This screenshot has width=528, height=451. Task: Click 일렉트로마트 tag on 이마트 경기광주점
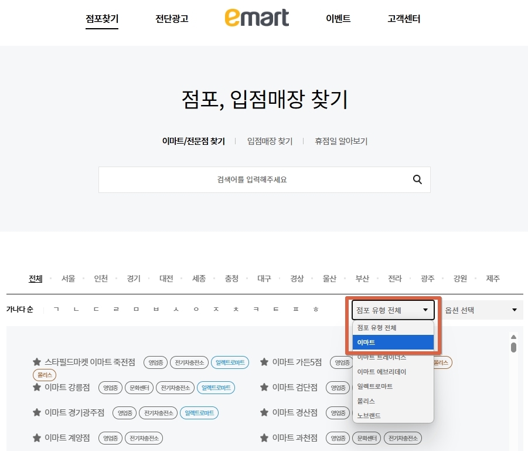199,413
